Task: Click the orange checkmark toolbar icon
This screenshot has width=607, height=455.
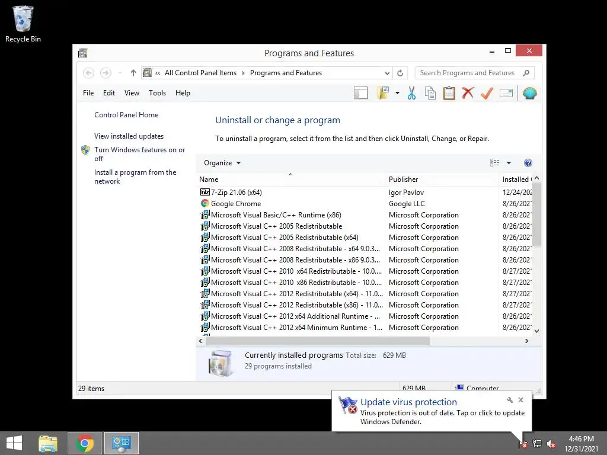Action: click(x=487, y=93)
